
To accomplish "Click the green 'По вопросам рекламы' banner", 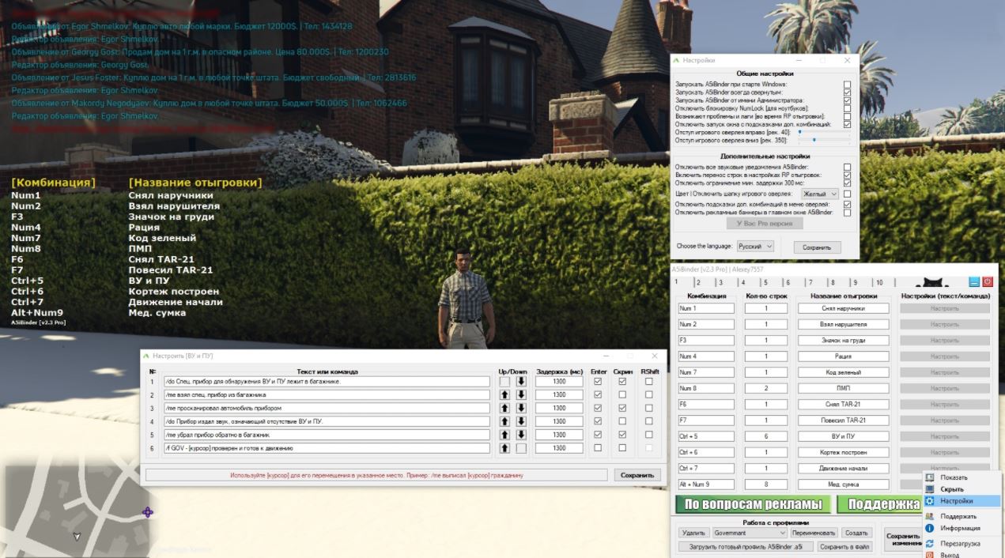I will click(753, 505).
